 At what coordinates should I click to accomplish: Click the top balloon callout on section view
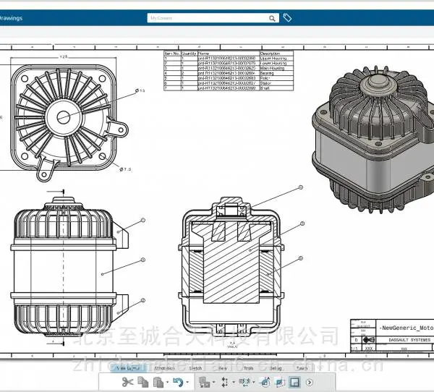(x=301, y=187)
